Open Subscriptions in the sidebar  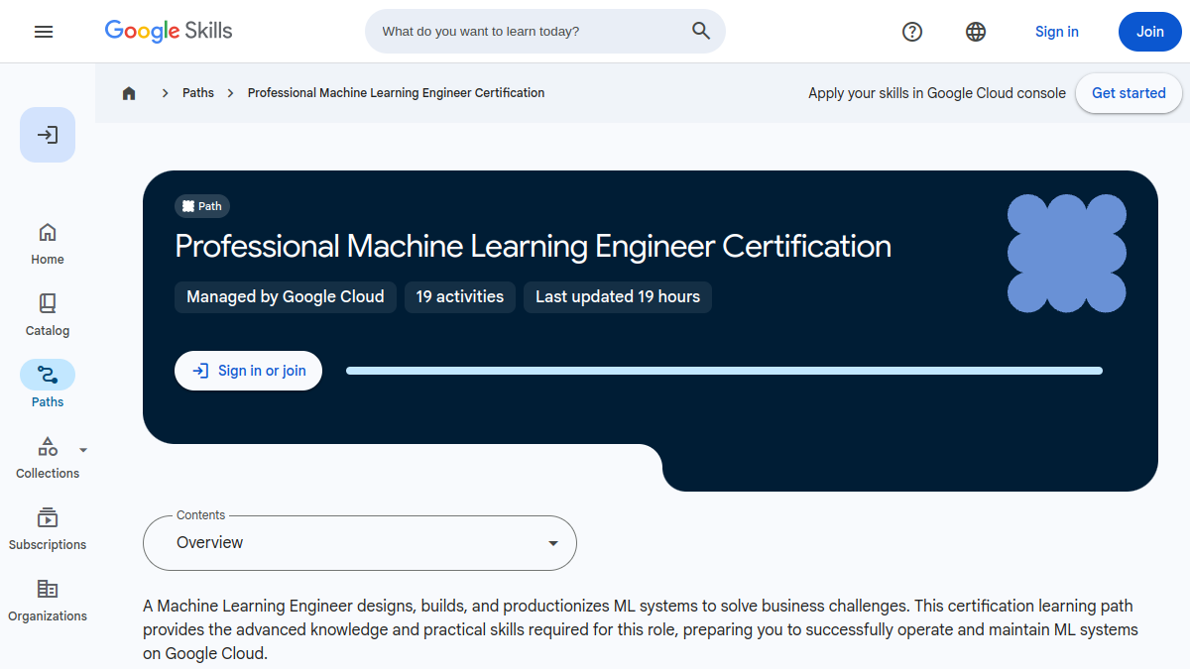[x=48, y=529]
